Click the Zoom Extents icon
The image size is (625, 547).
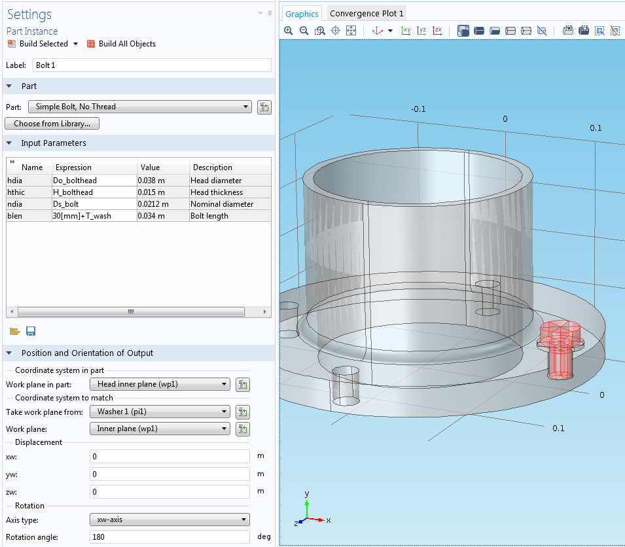coord(351,31)
